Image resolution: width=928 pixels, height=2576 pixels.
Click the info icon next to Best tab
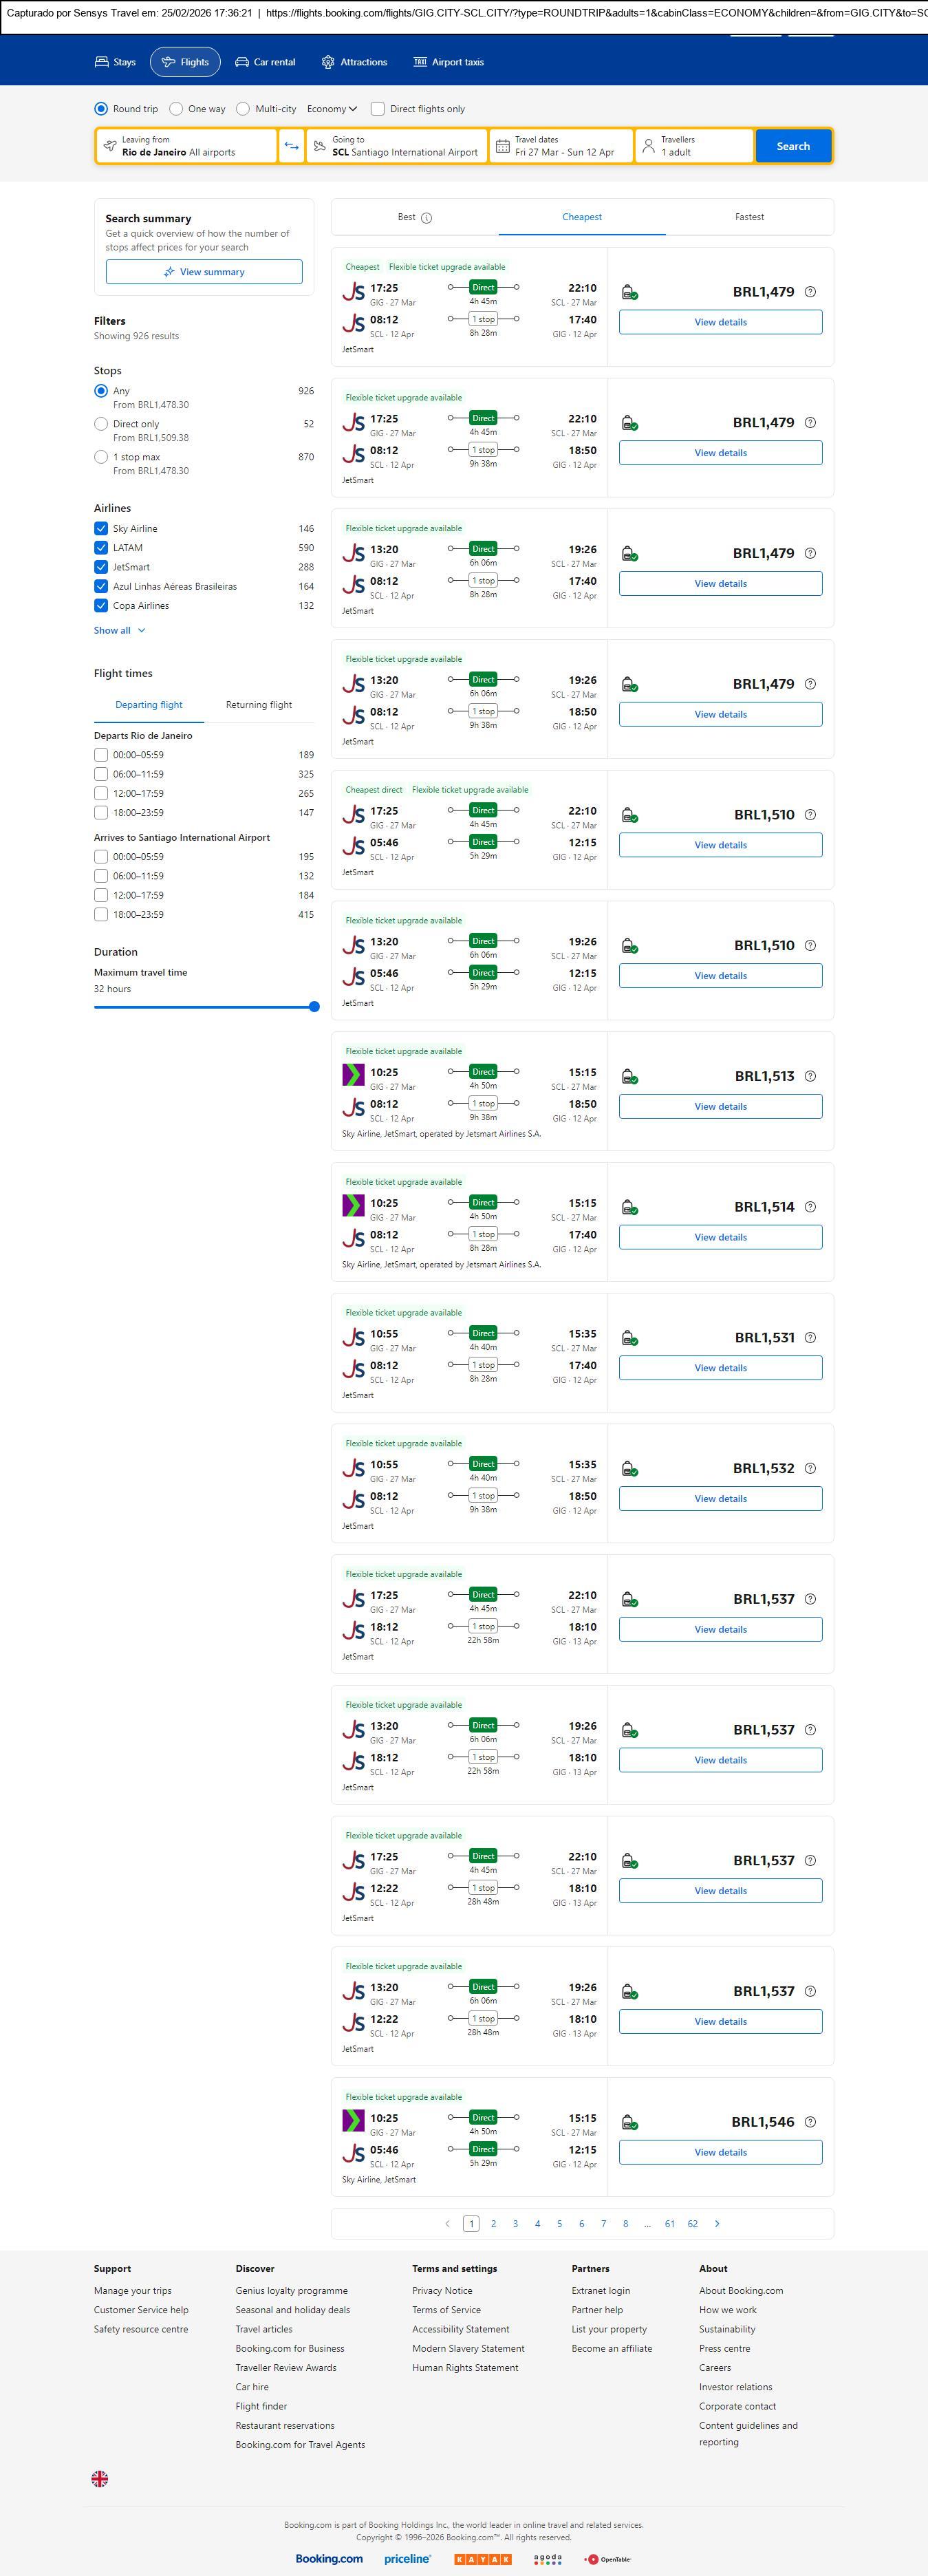tap(427, 218)
